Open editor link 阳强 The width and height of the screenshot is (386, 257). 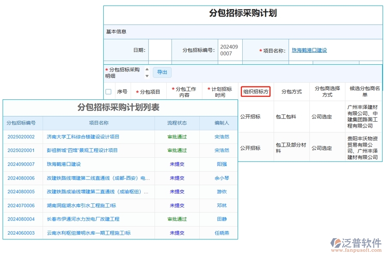tap(221, 164)
